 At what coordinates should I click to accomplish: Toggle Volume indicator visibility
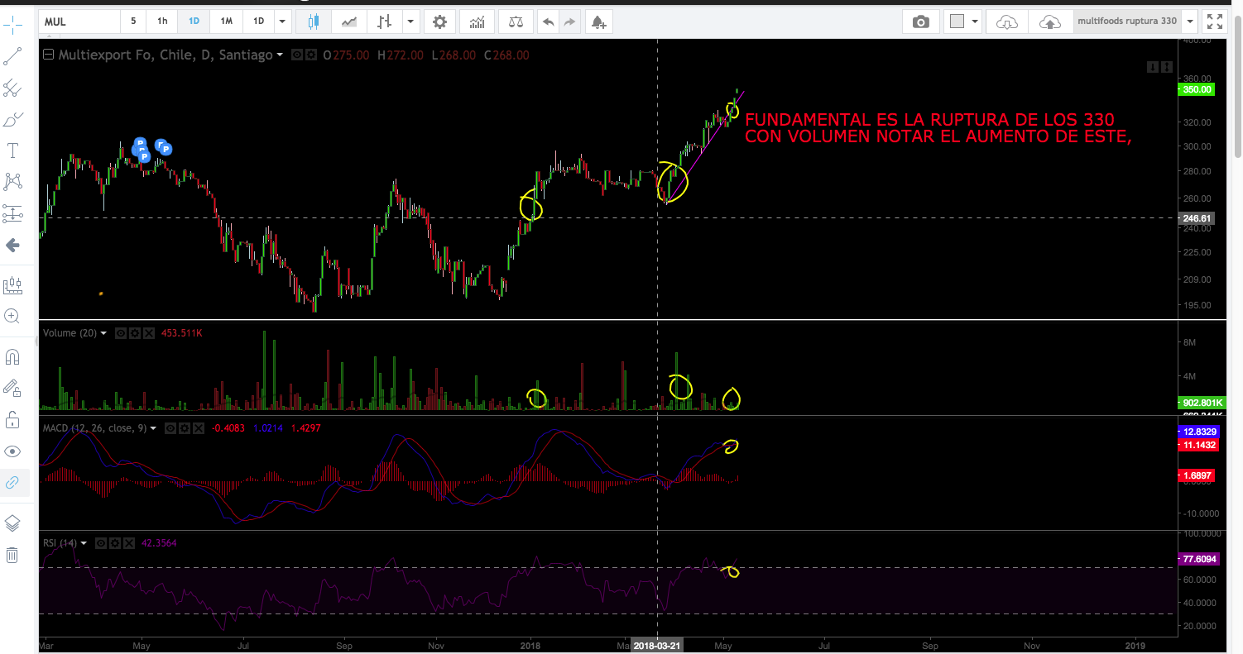[x=121, y=333]
